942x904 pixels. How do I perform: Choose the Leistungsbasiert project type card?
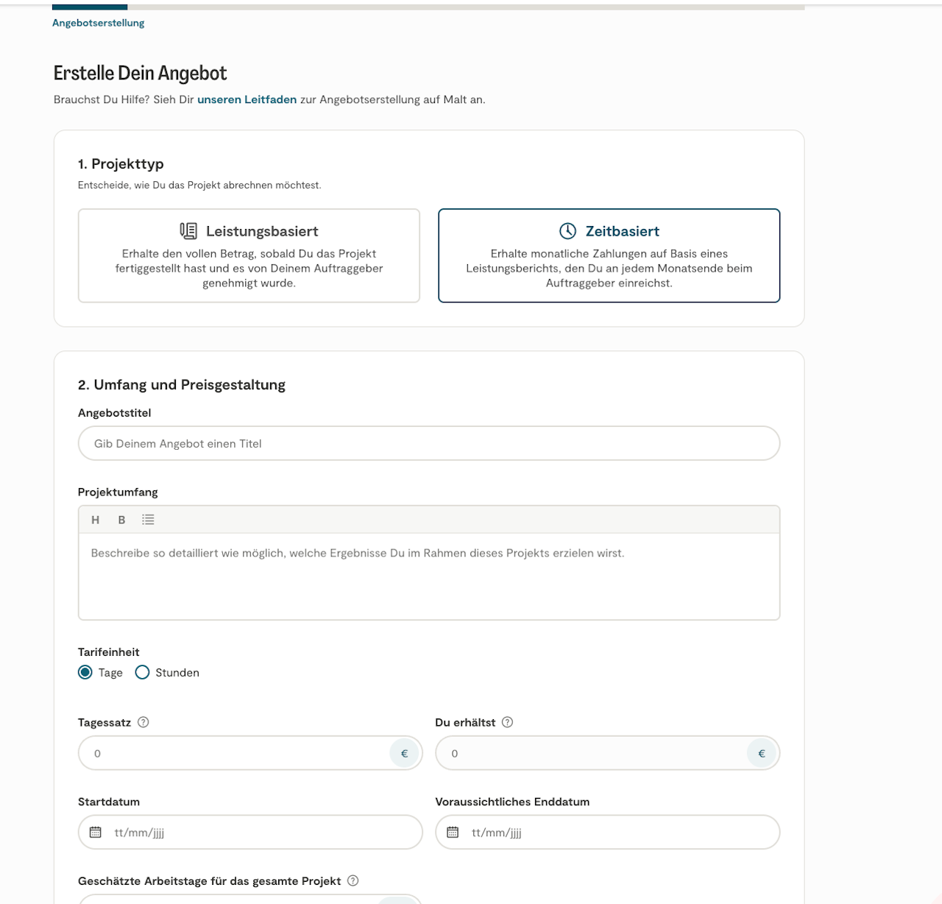[249, 255]
